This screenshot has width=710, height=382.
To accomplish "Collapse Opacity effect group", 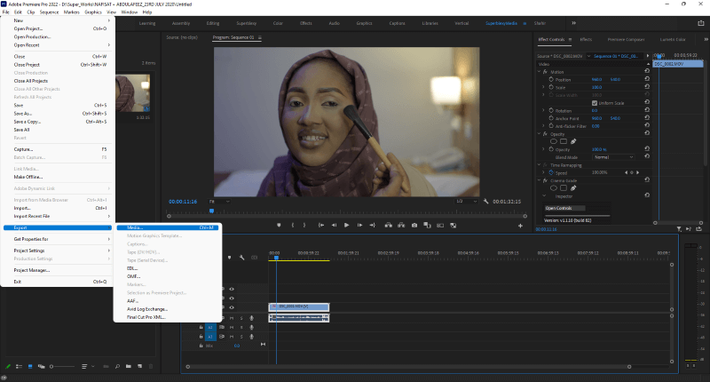I will point(539,133).
